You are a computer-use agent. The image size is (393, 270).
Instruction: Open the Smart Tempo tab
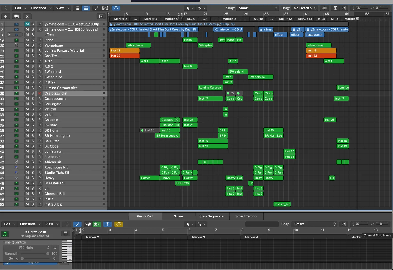[x=246, y=216]
